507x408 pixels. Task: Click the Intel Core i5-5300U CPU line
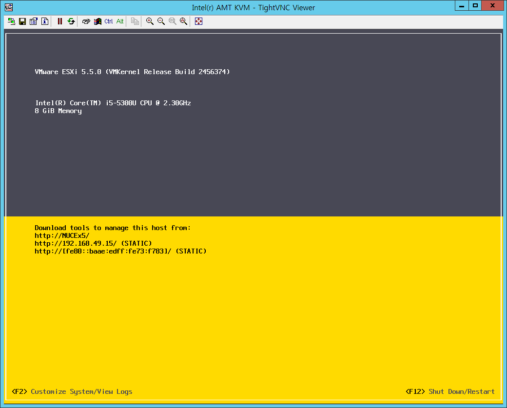[113, 103]
